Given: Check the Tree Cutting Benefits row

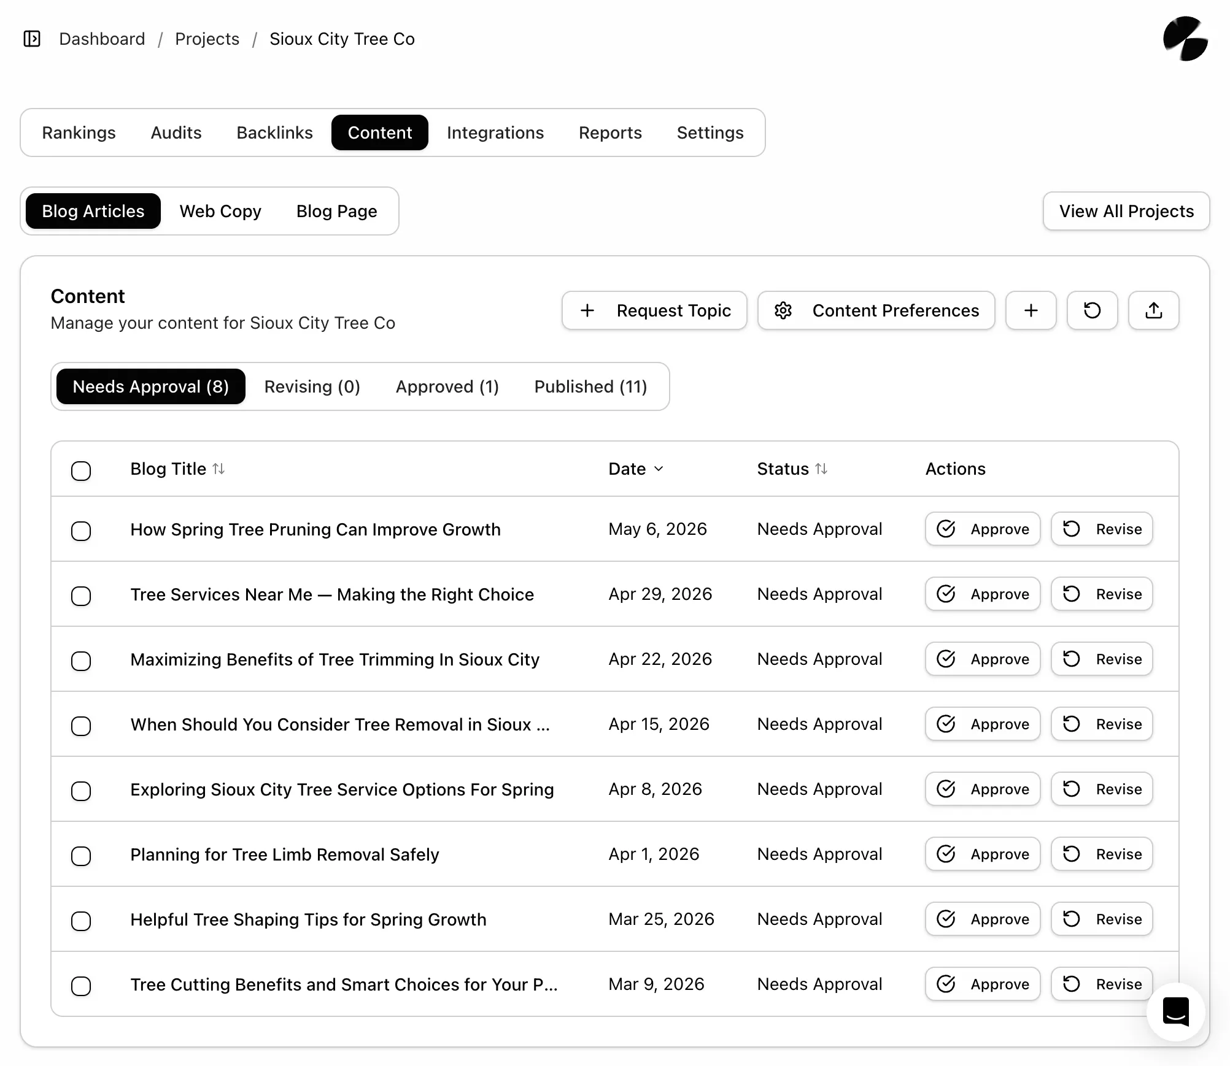Looking at the screenshot, I should (x=81, y=986).
